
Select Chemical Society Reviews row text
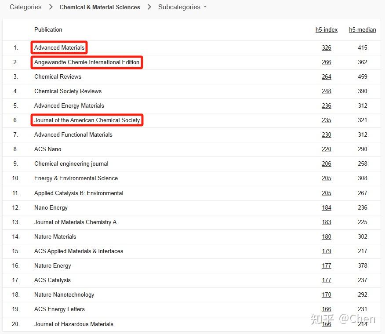pos(68,91)
